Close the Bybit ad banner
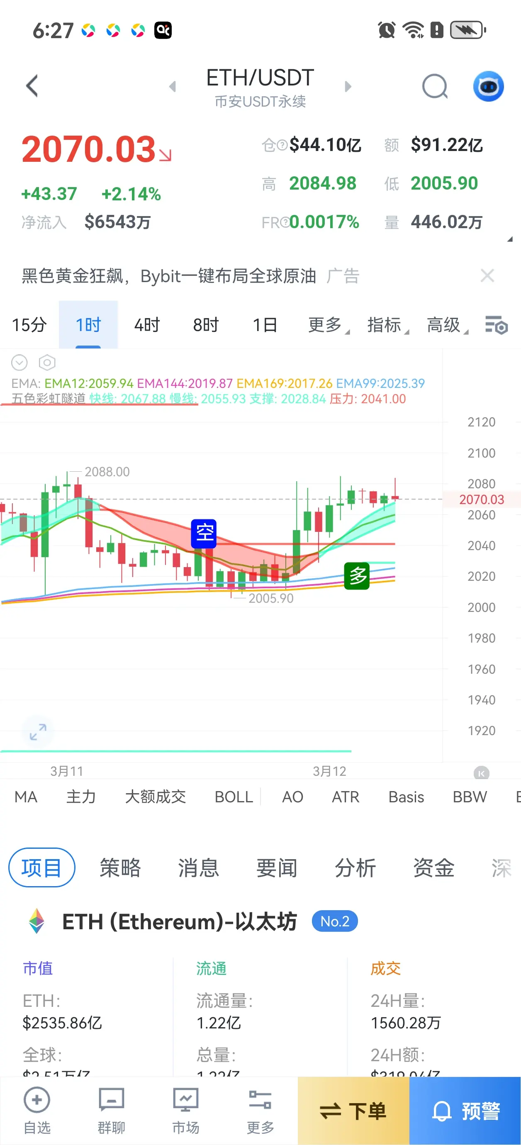521x1145 pixels. click(x=487, y=275)
